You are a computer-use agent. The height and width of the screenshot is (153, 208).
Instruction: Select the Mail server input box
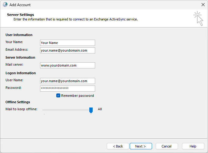pos(67,65)
